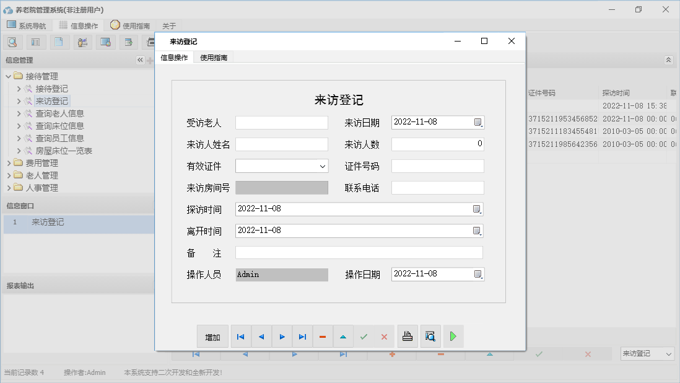Confirm changes with green checkmark
The width and height of the screenshot is (680, 383).
[x=364, y=337]
